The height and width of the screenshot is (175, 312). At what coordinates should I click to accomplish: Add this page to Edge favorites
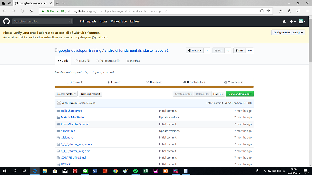coord(268,11)
